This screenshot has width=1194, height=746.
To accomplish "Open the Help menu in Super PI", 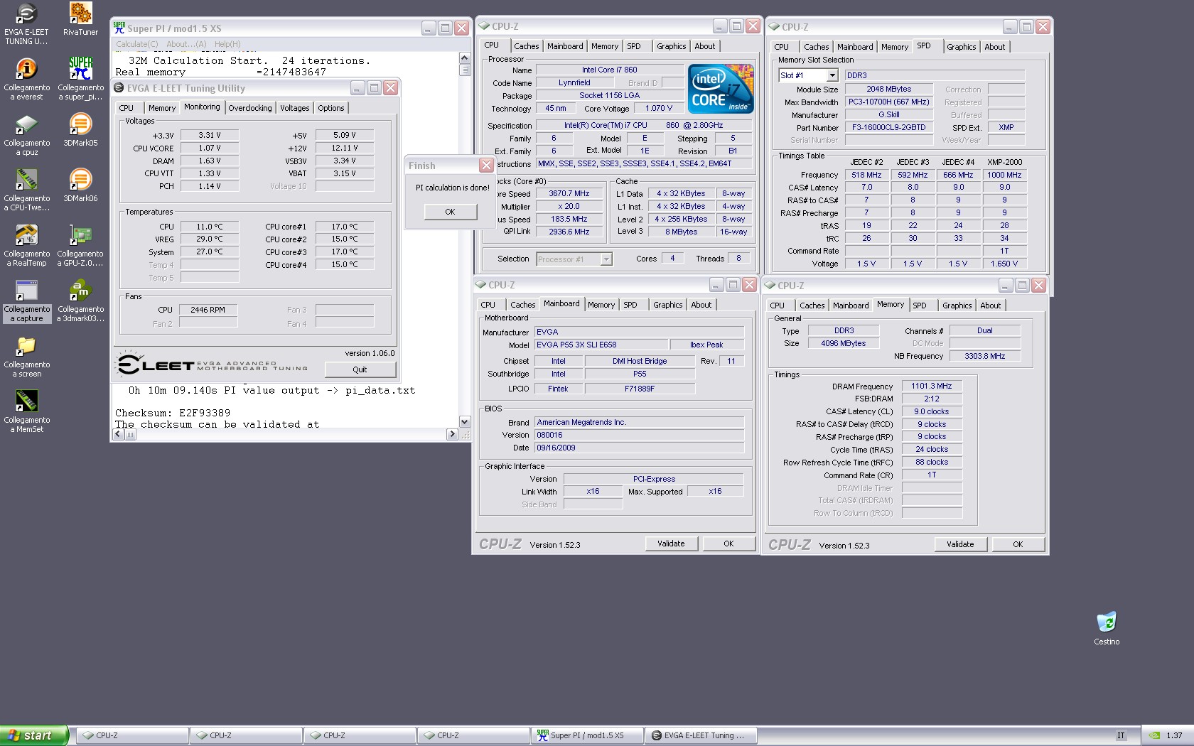I will click(x=227, y=44).
